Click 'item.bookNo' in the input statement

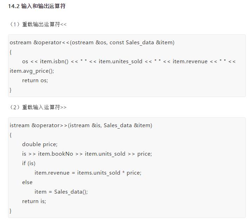[55, 154]
